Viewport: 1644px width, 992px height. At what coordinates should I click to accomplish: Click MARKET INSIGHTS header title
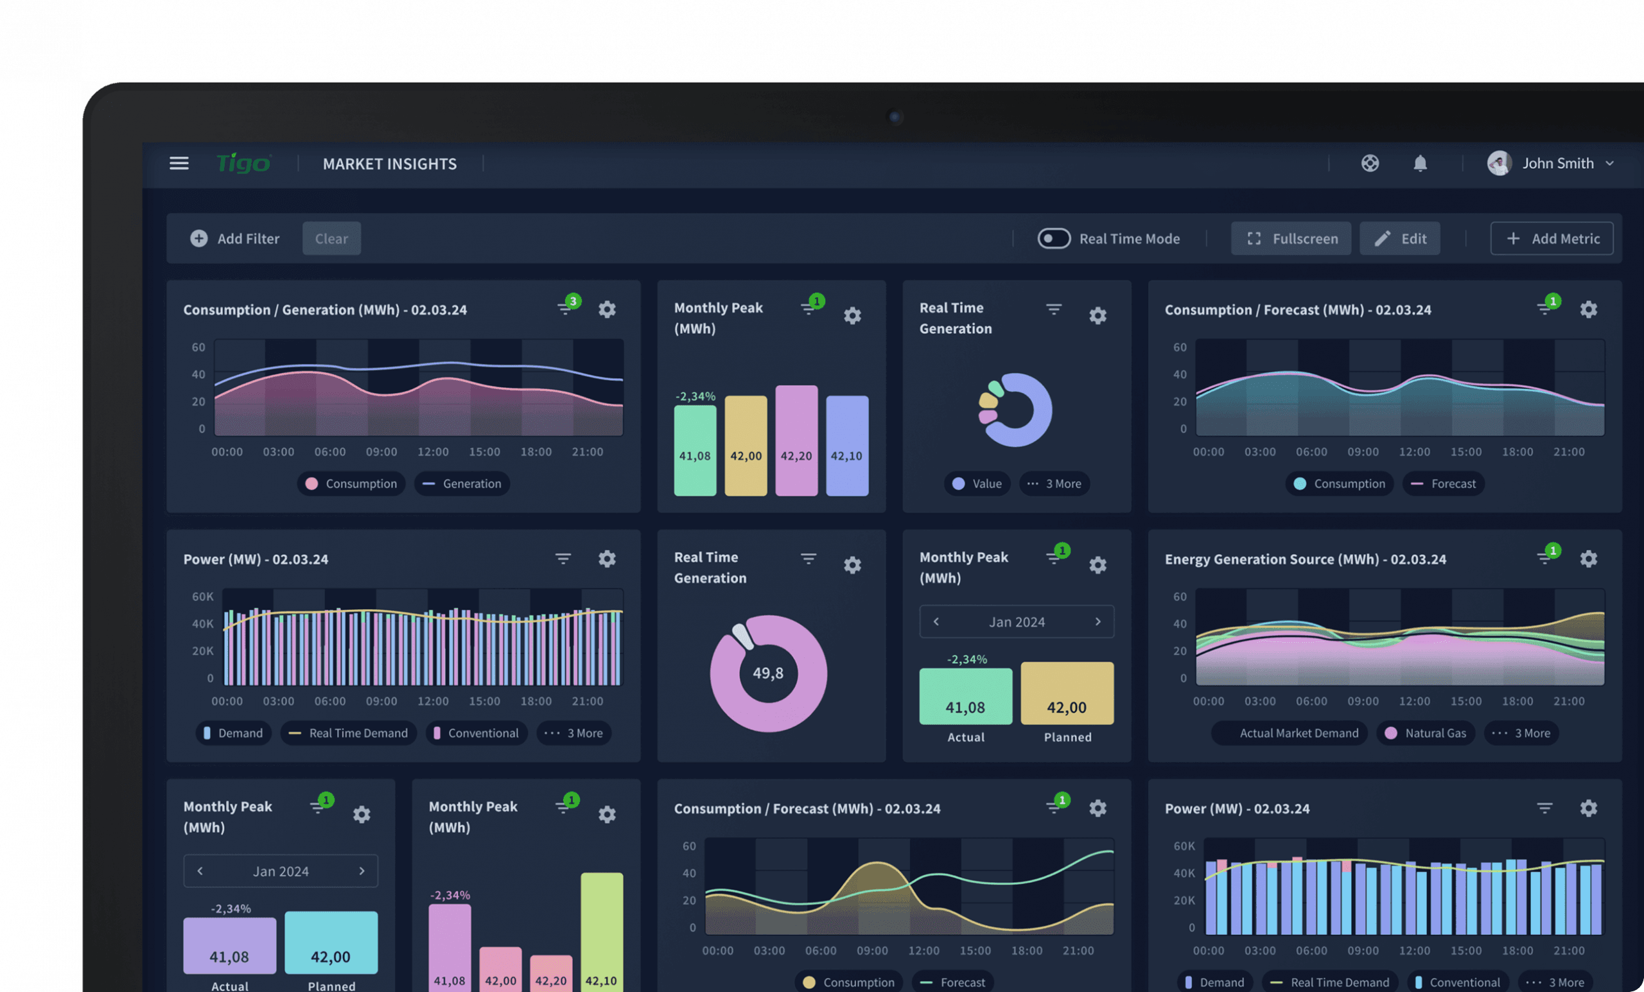[x=390, y=164]
